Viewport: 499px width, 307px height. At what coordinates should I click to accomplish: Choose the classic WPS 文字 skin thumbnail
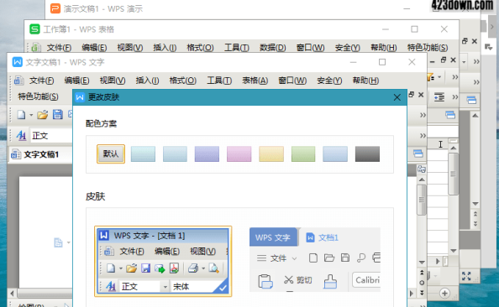pyautogui.click(x=163, y=261)
